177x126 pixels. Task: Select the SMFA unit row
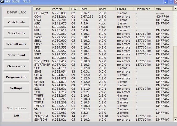103,75
